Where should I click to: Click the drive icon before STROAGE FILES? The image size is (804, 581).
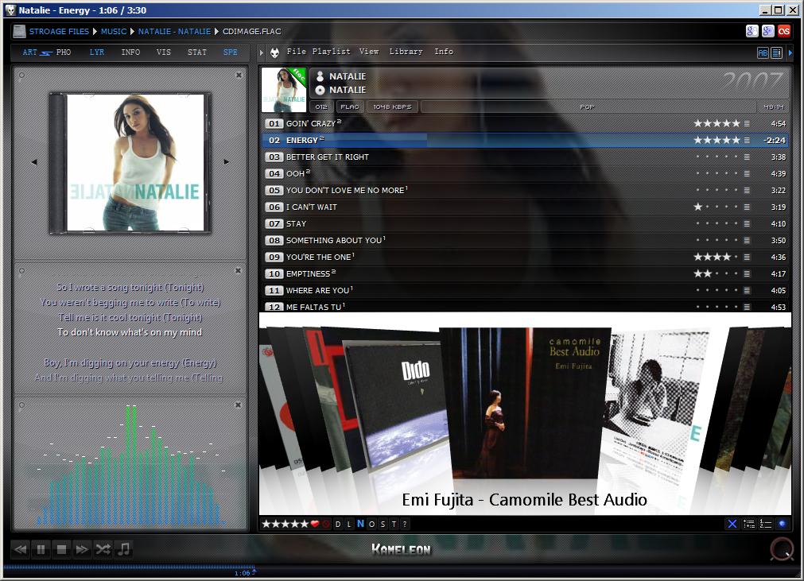[20, 31]
